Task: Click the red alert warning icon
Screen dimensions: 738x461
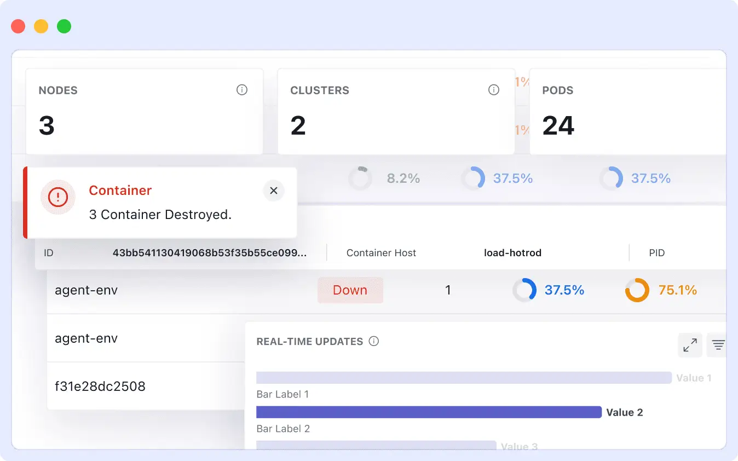Action: (x=57, y=197)
